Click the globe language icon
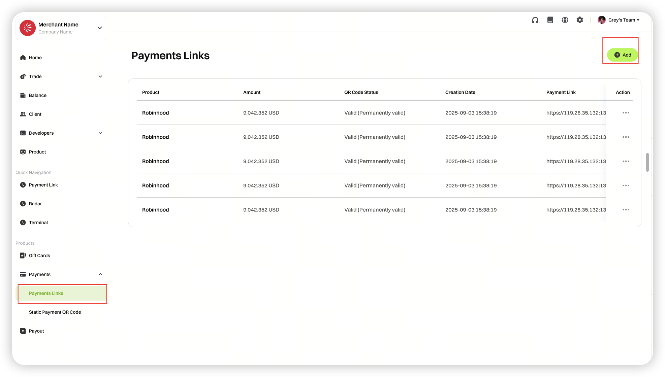Image resolution: width=665 pixels, height=377 pixels. [565, 20]
